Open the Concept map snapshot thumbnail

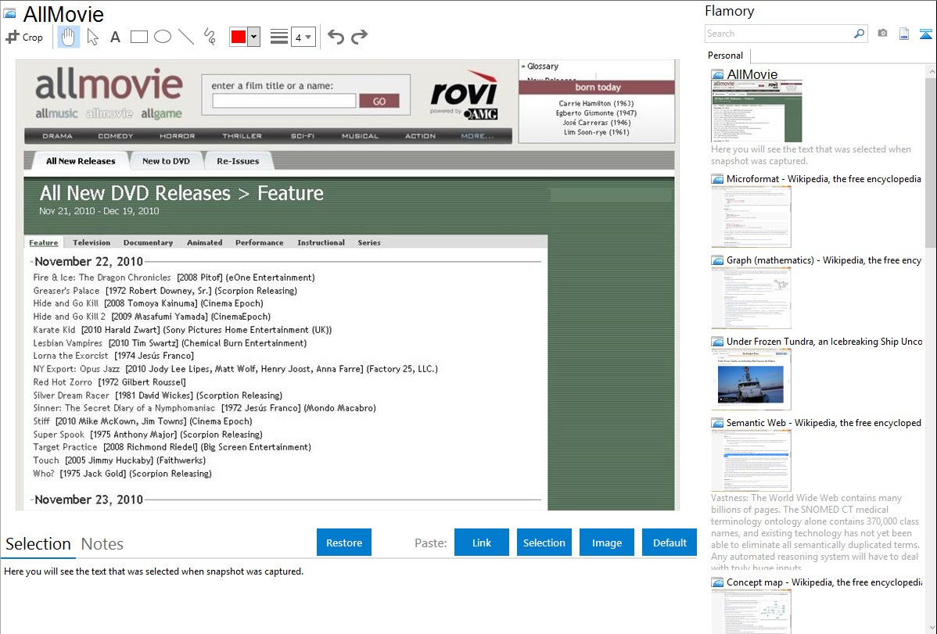pos(751,611)
